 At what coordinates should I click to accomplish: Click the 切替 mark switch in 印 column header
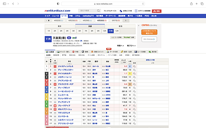click(x=55, y=63)
